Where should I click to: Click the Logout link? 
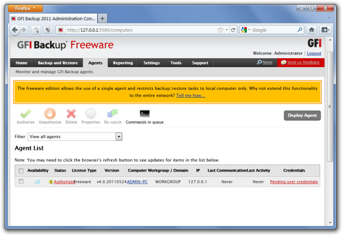coord(314,53)
